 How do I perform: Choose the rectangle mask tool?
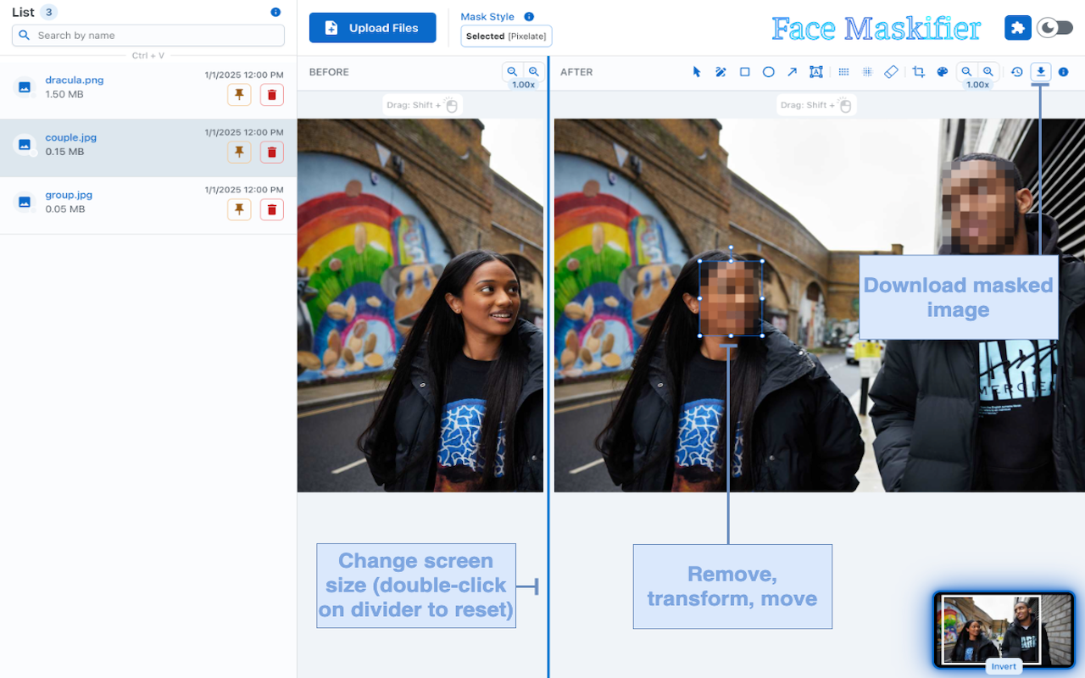(744, 72)
